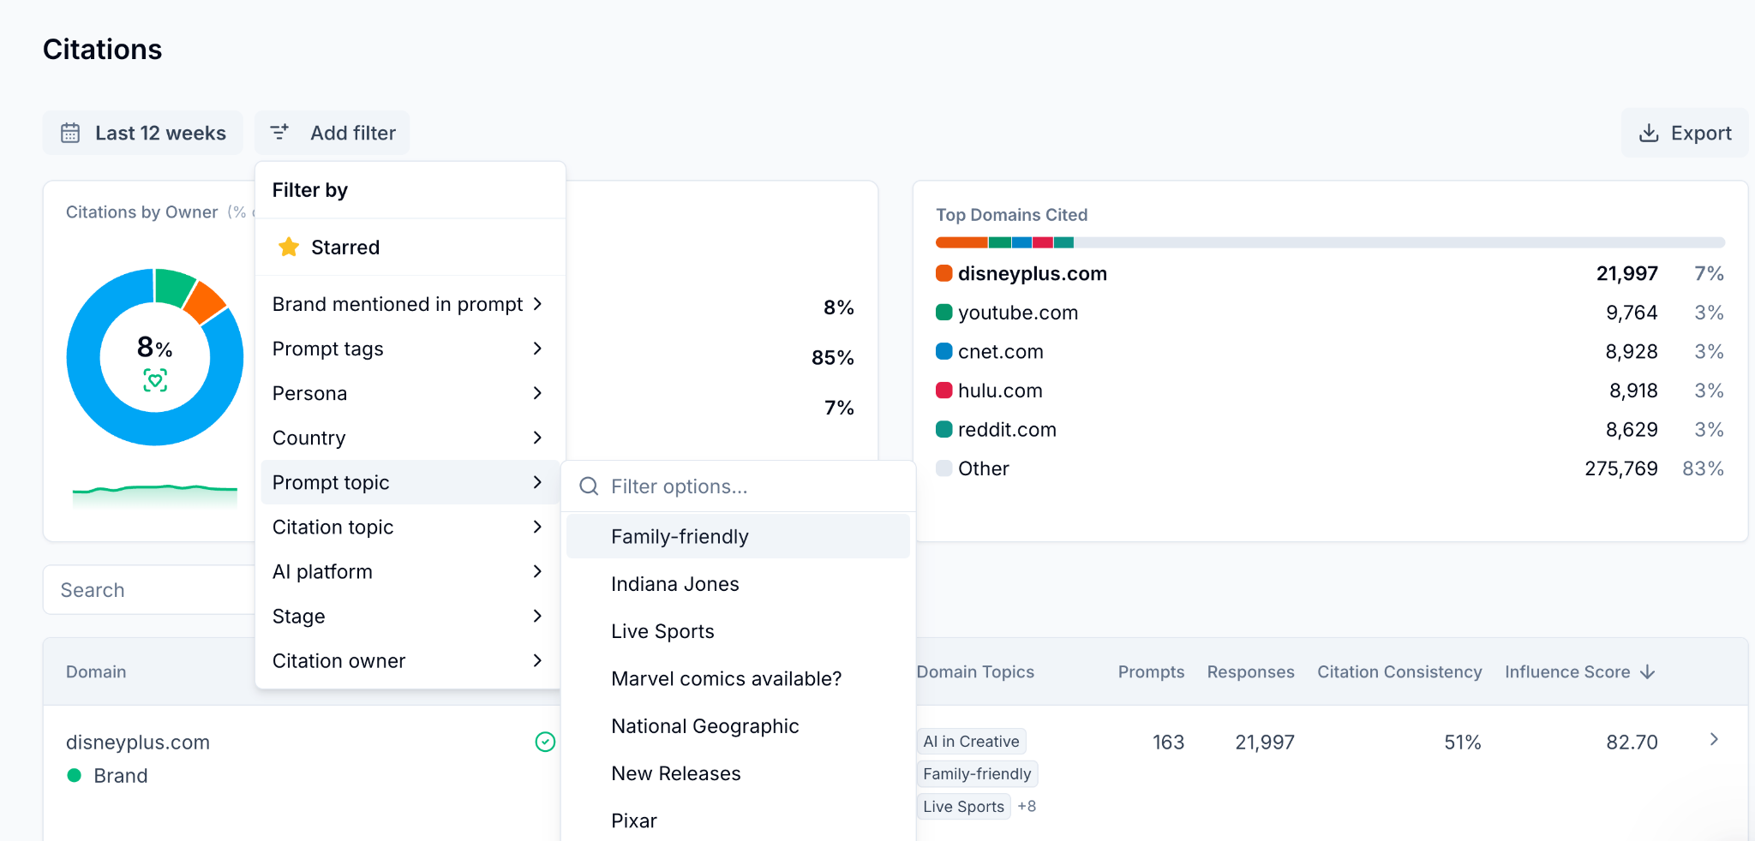
Task: Click the red hulu.com color swatch
Action: [944, 391]
